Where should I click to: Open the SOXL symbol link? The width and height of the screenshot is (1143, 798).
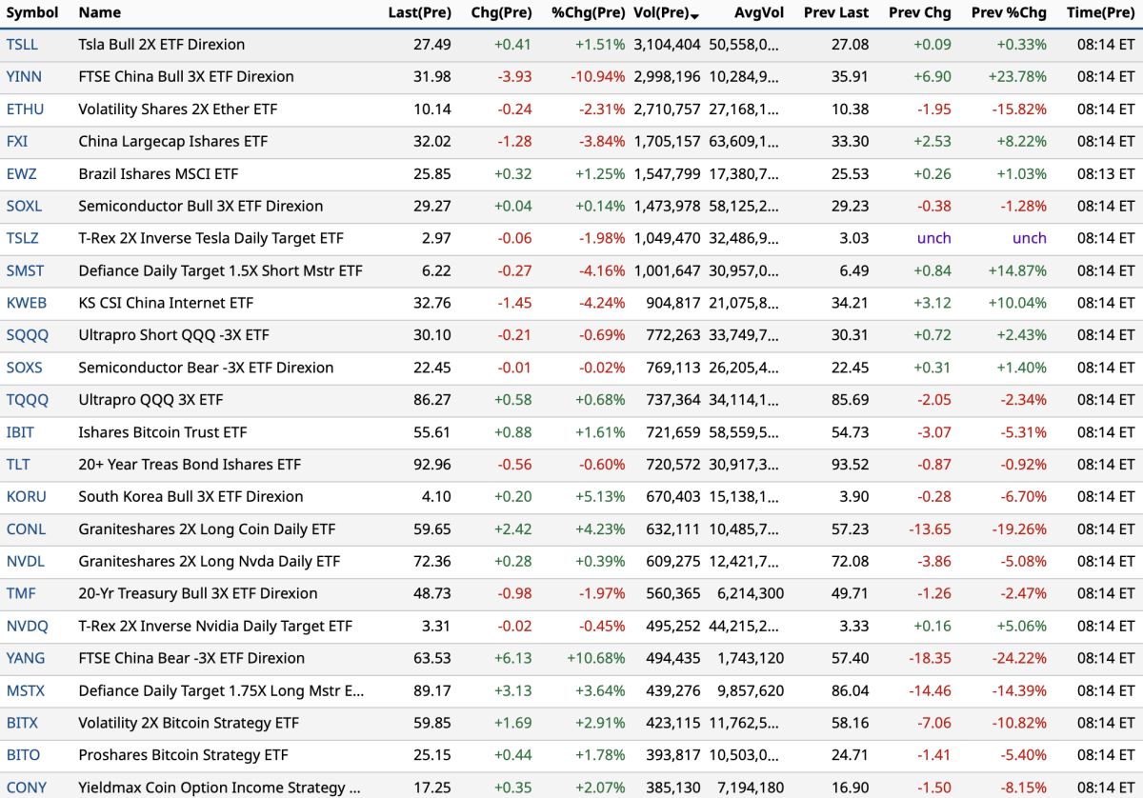(24, 207)
